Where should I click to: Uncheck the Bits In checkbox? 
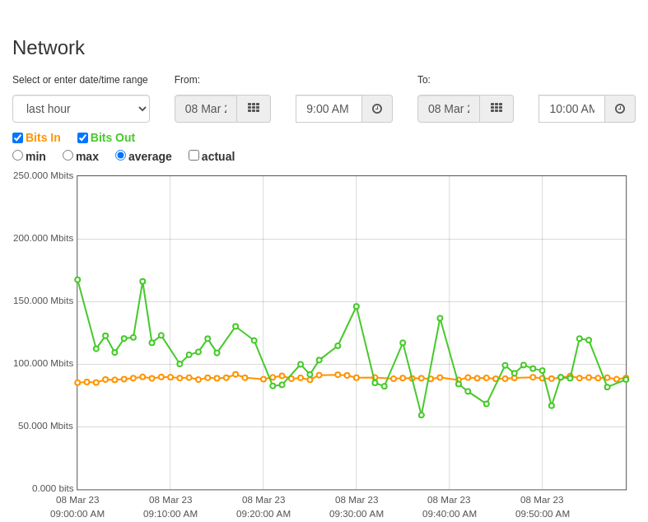point(18,137)
